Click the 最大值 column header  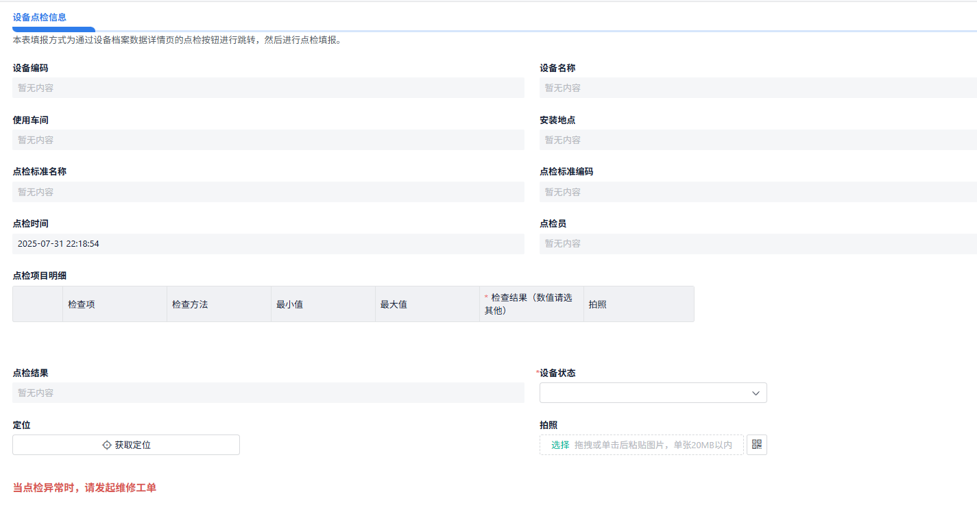427,304
